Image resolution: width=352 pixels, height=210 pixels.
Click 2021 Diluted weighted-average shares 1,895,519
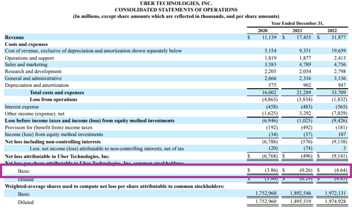coord(300,201)
